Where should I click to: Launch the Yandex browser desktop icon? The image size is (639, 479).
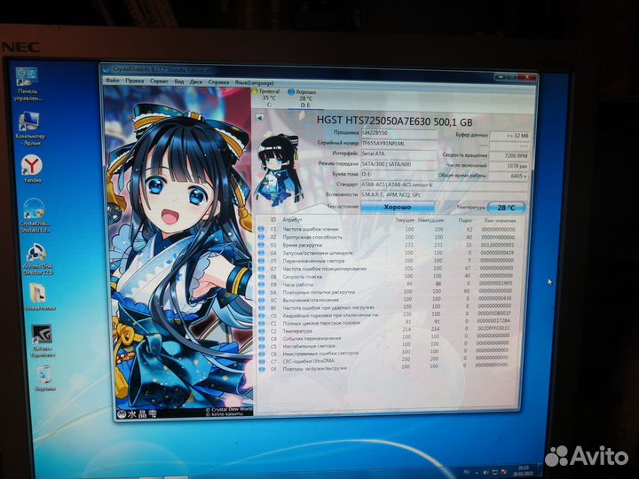pyautogui.click(x=31, y=169)
